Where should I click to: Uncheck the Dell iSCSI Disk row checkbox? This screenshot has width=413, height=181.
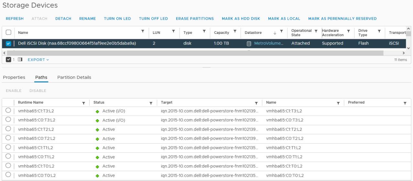[x=9, y=44]
